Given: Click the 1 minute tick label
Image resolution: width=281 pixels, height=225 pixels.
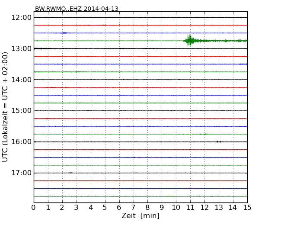Looking at the screenshot, I should tap(48, 208).
